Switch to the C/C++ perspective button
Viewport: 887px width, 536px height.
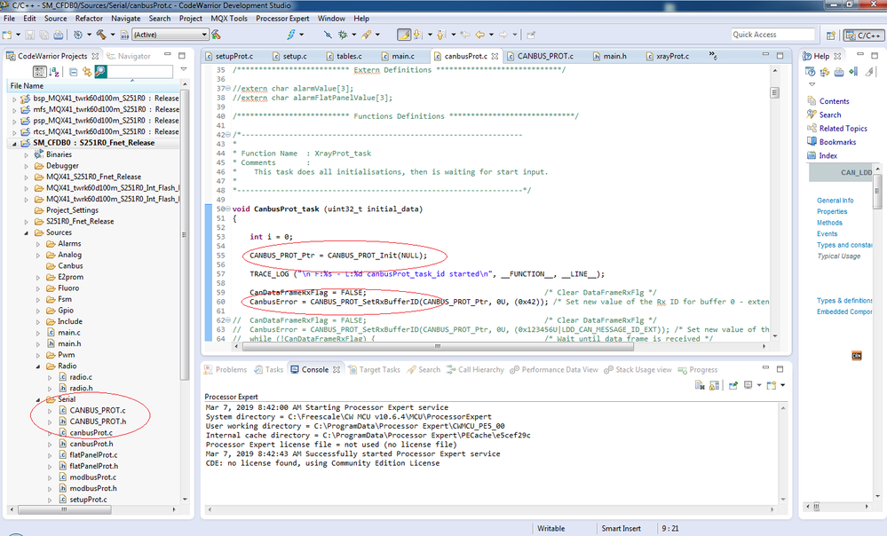tap(863, 35)
